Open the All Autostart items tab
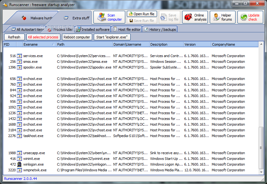 [x=28, y=30]
